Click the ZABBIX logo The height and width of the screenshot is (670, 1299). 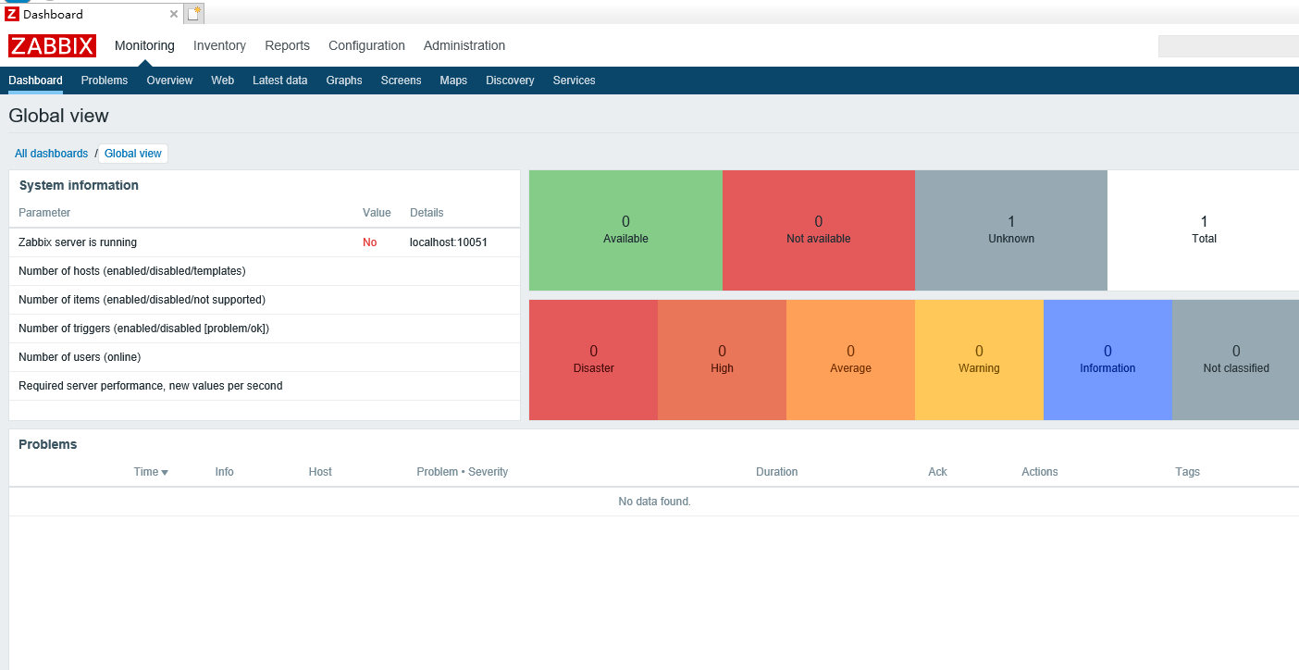pyautogui.click(x=52, y=45)
